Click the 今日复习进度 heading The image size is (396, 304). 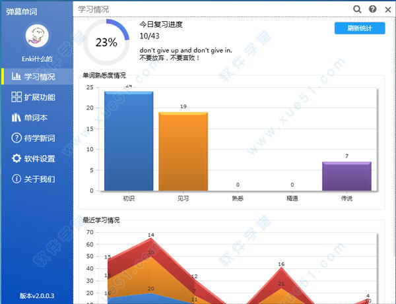(161, 24)
